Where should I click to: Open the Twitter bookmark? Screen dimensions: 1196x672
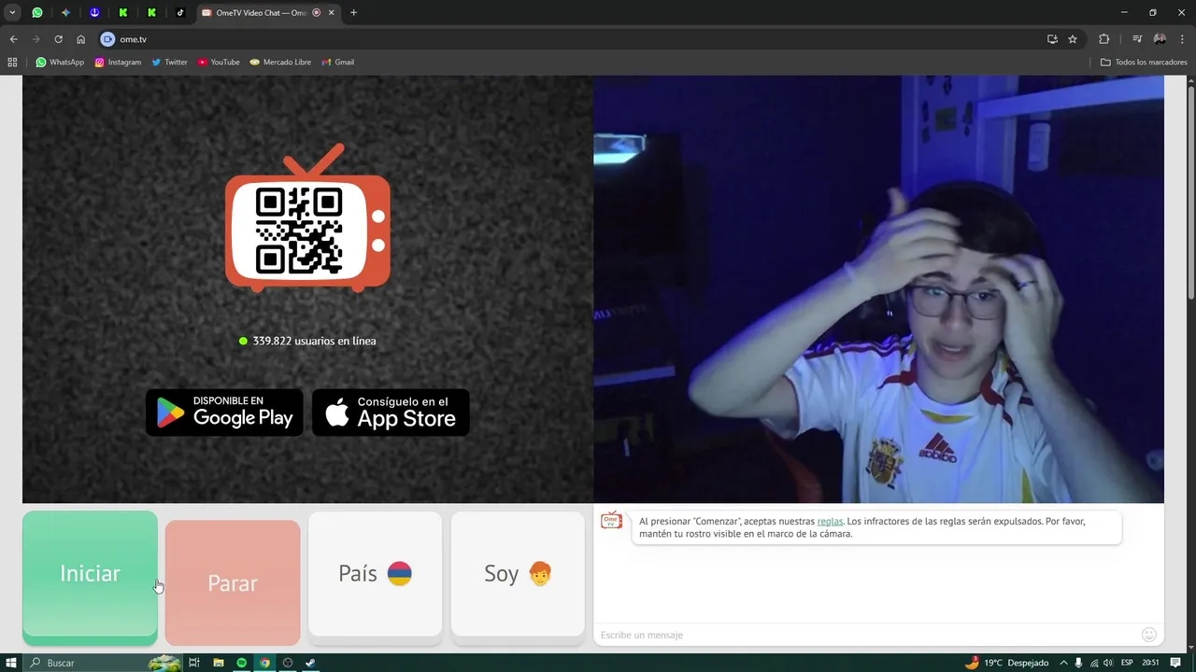[x=170, y=63]
